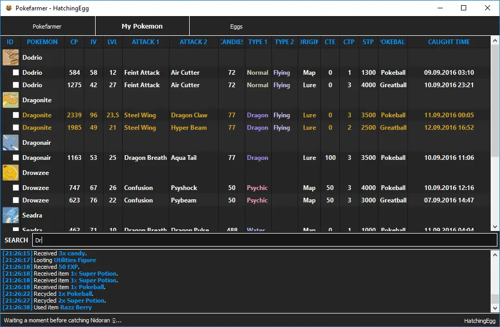Image resolution: width=500 pixels, height=327 pixels.
Task: Click the Seadra group icon
Action: [x=10, y=215]
